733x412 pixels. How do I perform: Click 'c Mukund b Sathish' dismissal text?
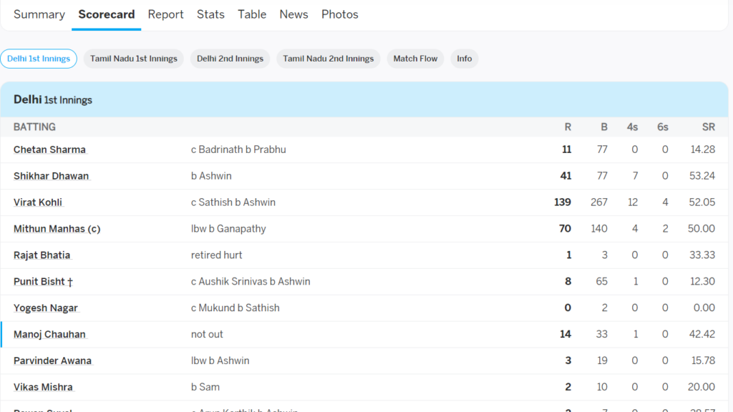pos(235,308)
